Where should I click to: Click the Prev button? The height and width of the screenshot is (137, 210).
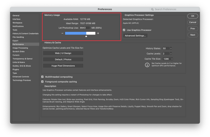coord(192,29)
